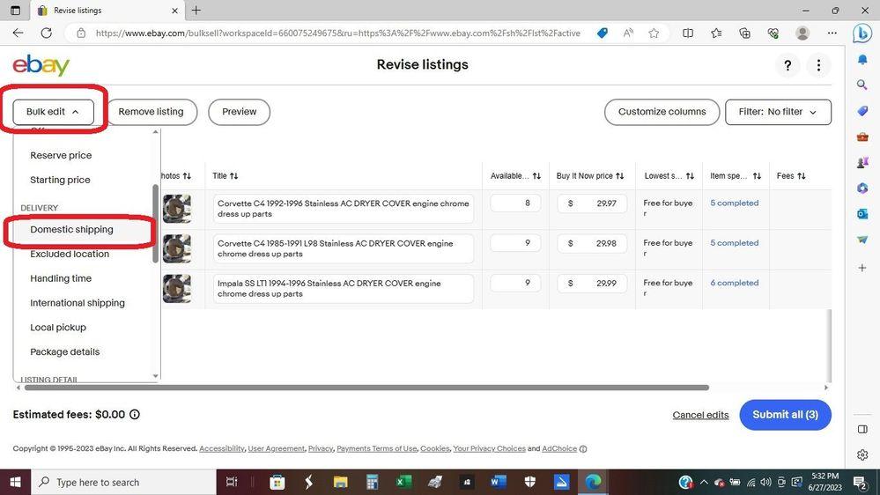Viewport: 880px width, 495px height.
Task: Sort by the Lowest shipping column
Action: [x=690, y=176]
